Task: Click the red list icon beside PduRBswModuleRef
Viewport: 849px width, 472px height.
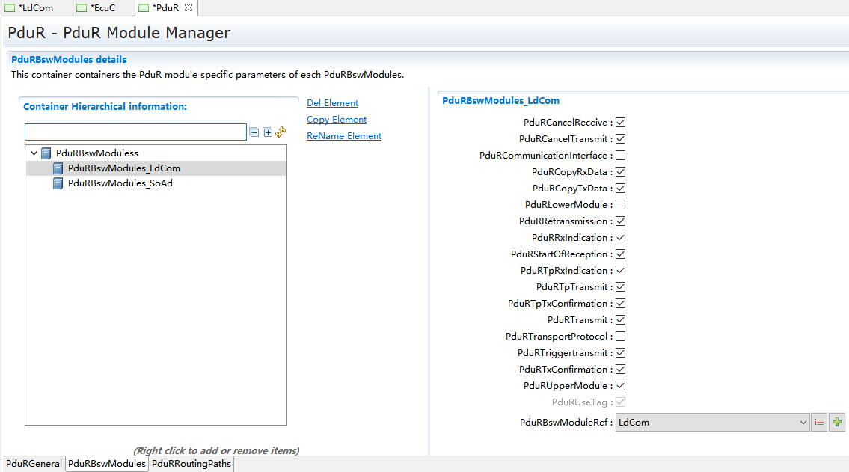Action: (x=819, y=423)
